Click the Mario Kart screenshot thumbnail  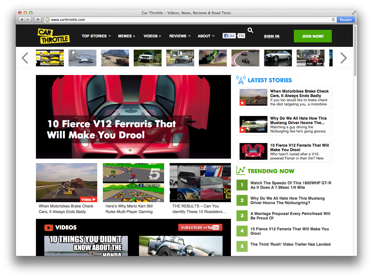point(133,183)
